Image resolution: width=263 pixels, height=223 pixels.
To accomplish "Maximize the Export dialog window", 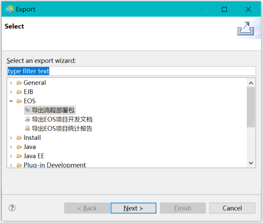I will (224, 9).
